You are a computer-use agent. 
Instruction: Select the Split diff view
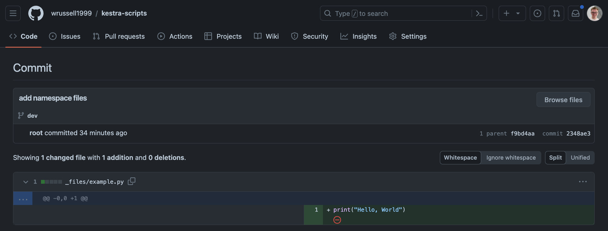click(555, 158)
